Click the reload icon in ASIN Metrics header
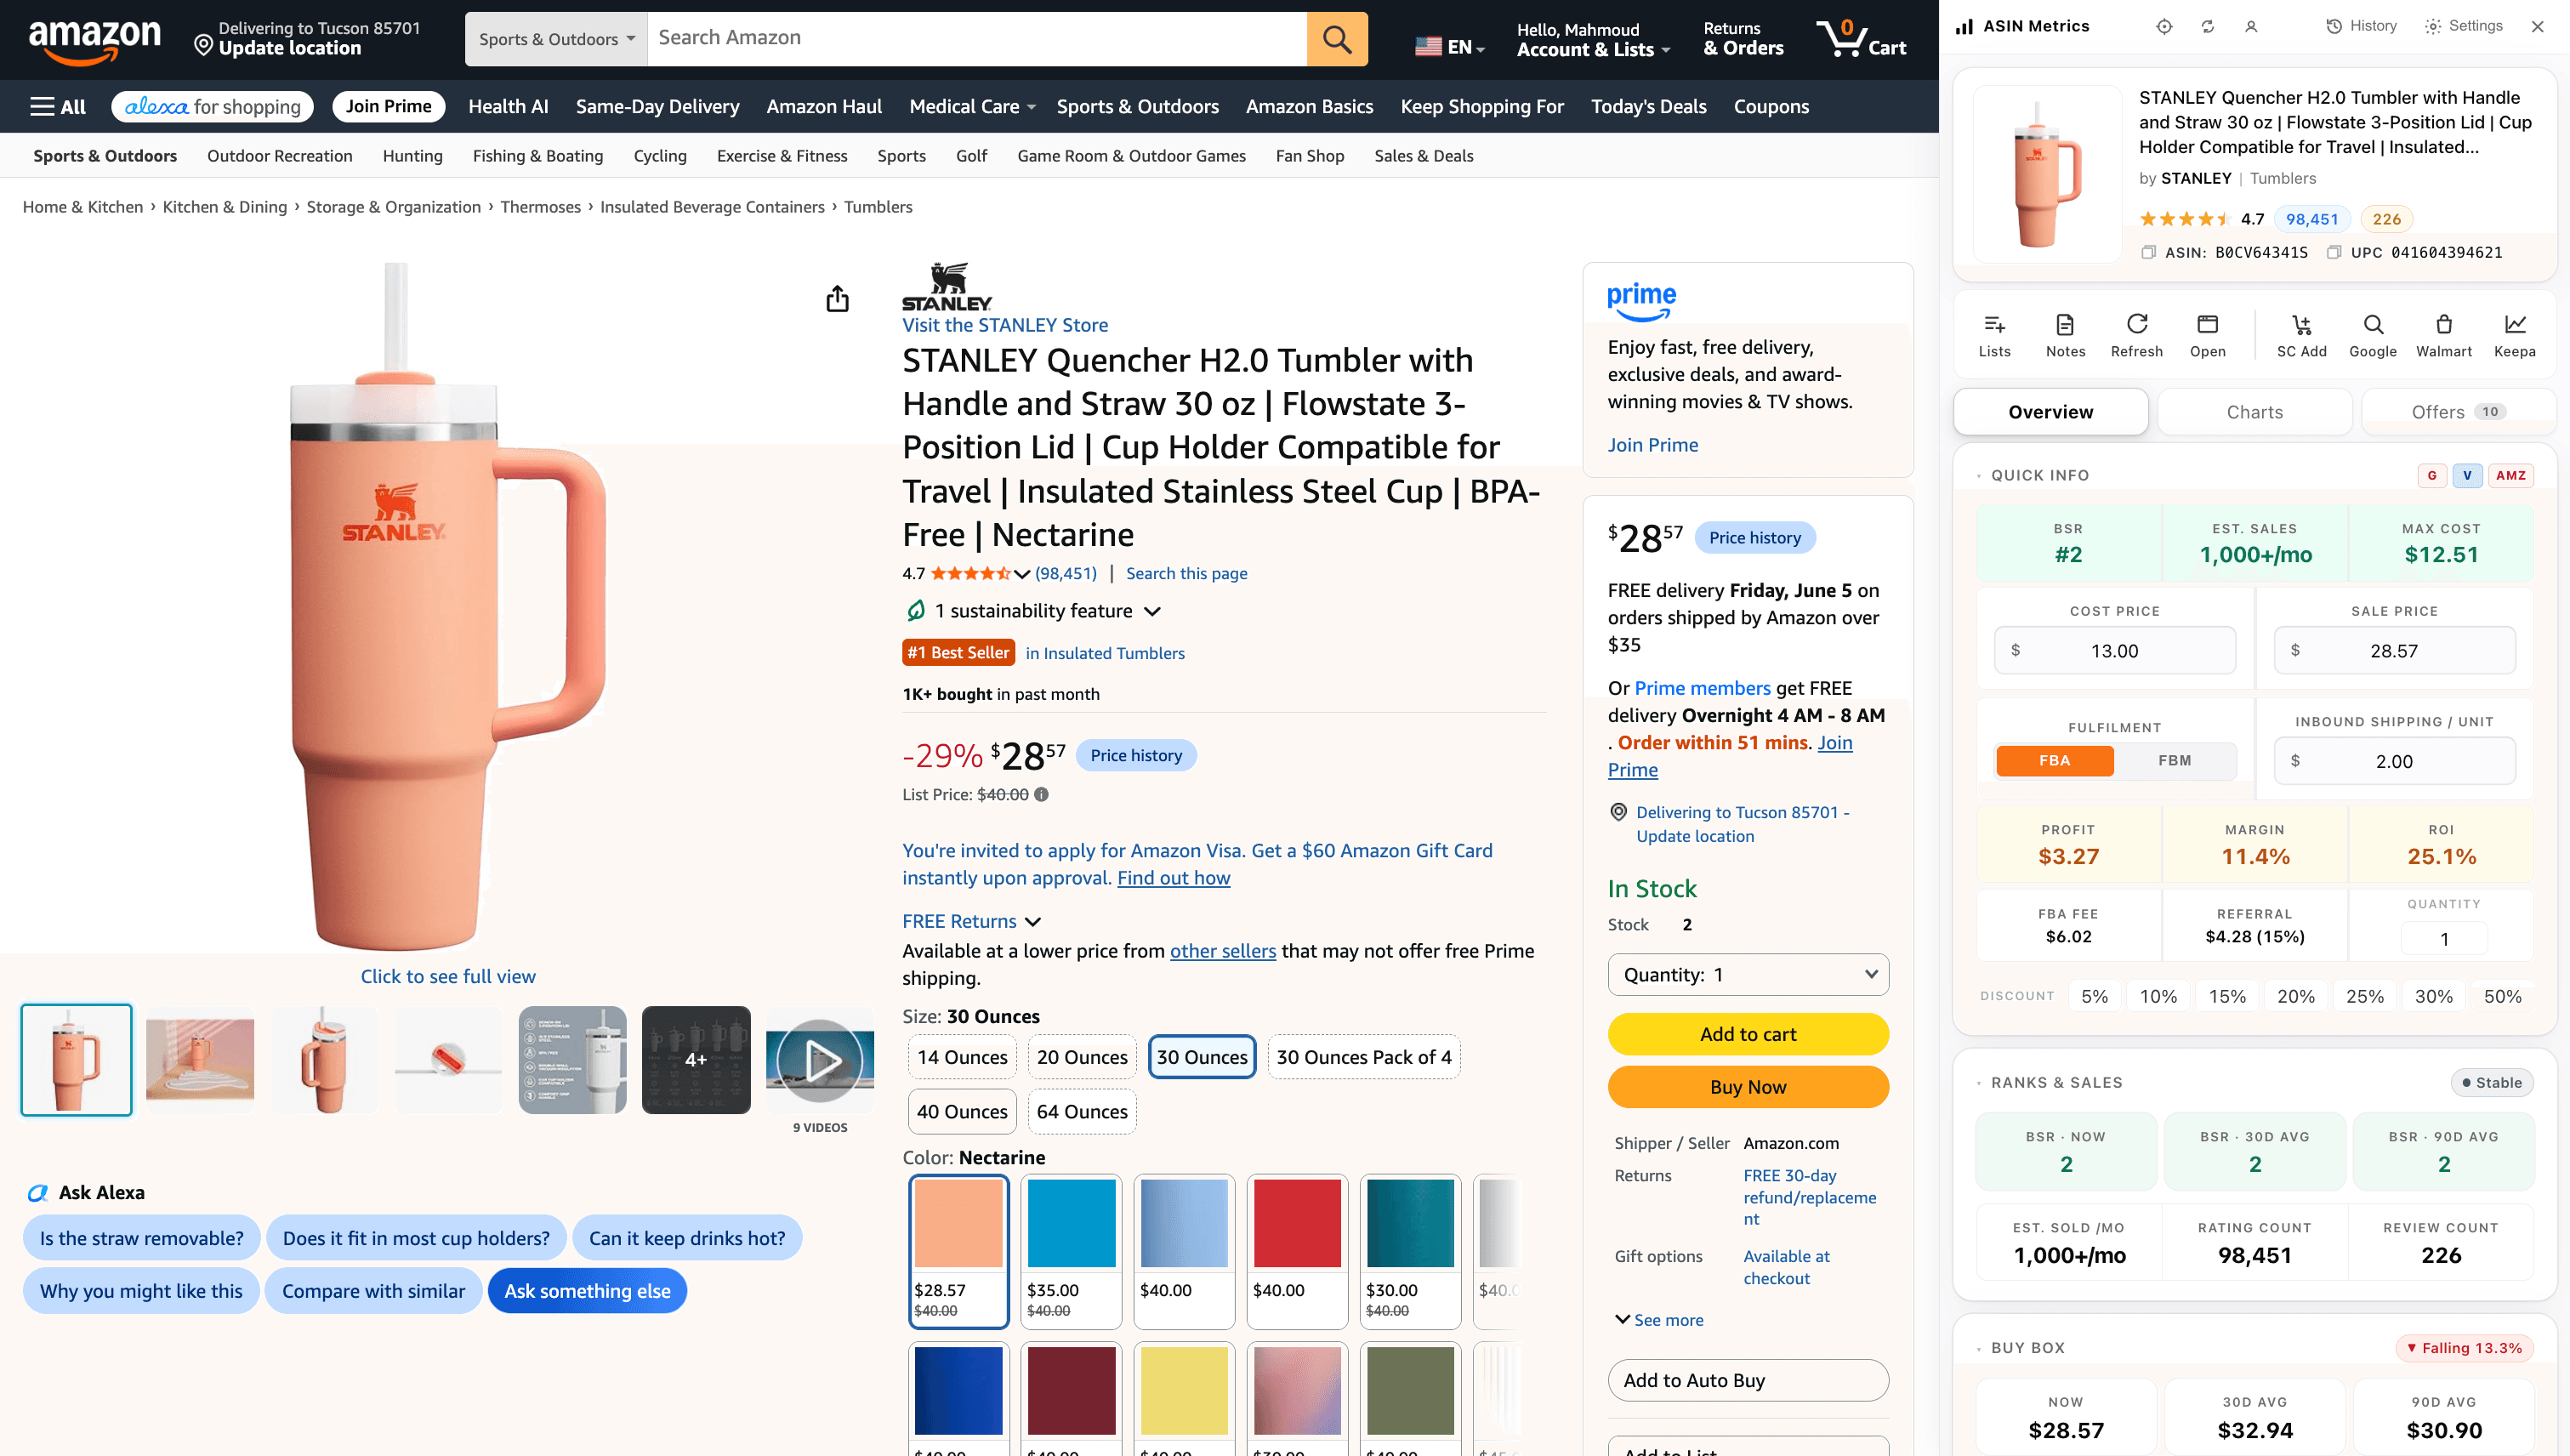 2207,27
